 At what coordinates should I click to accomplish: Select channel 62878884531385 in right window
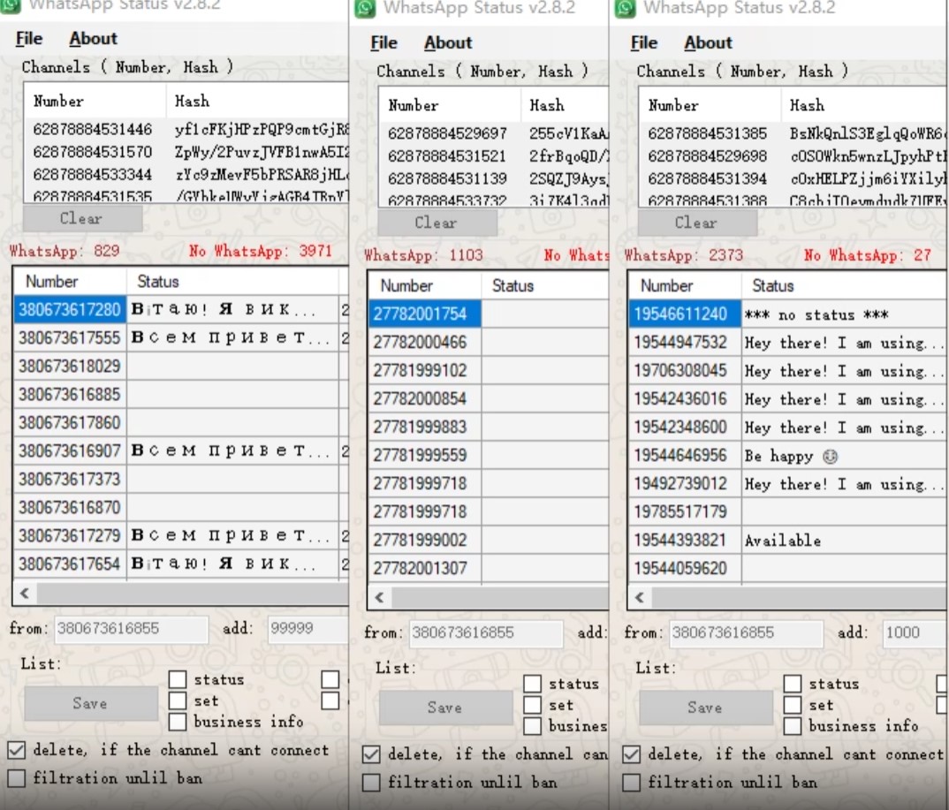(793, 133)
